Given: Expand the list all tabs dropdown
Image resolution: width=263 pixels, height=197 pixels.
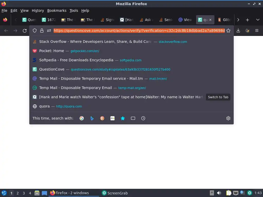Looking at the screenshot, I should (258, 20).
